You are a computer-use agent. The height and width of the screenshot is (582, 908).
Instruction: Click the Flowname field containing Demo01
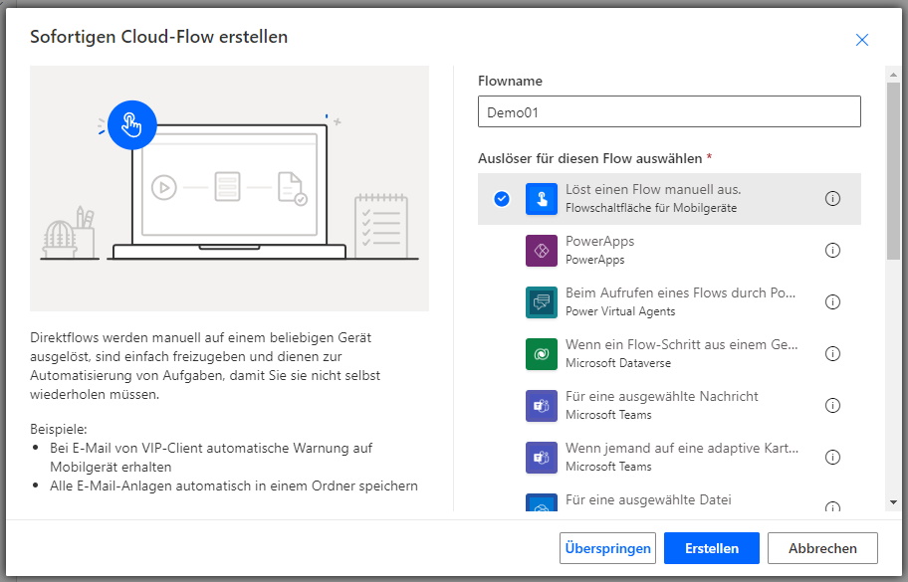(x=669, y=111)
